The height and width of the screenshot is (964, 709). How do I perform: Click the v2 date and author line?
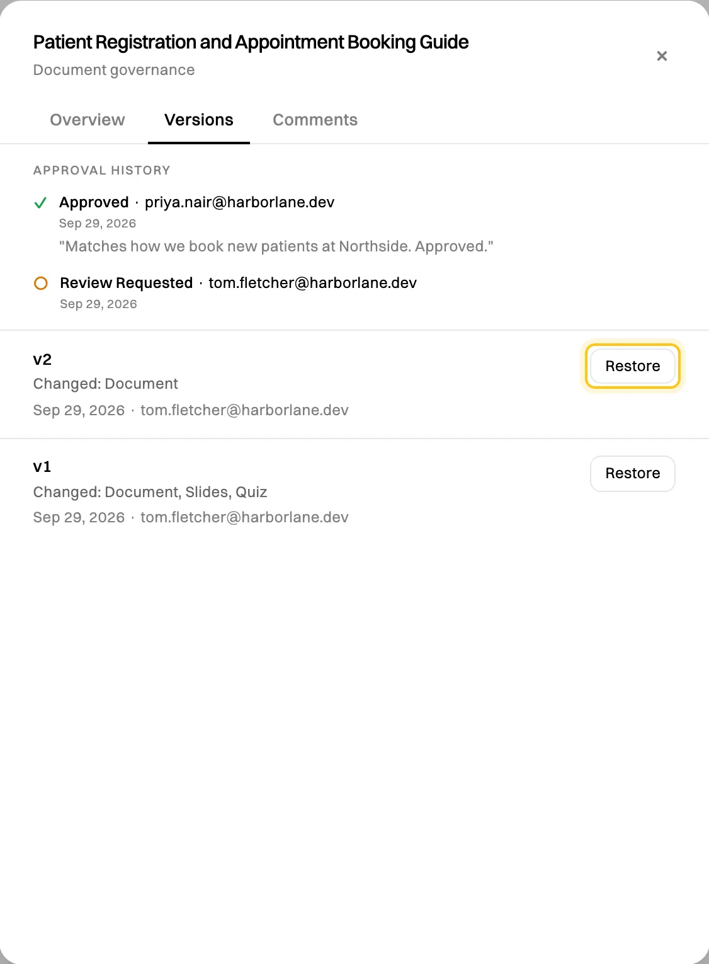tap(191, 410)
